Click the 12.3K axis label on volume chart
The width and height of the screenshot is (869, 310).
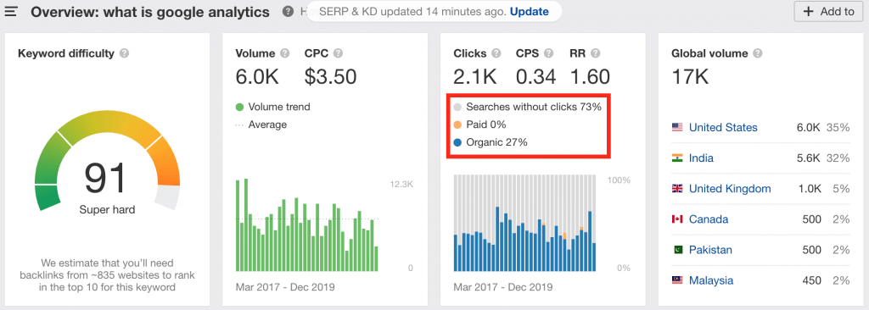coord(401,185)
